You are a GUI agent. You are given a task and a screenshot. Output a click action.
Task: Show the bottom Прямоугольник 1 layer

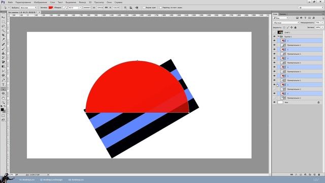[274, 98]
